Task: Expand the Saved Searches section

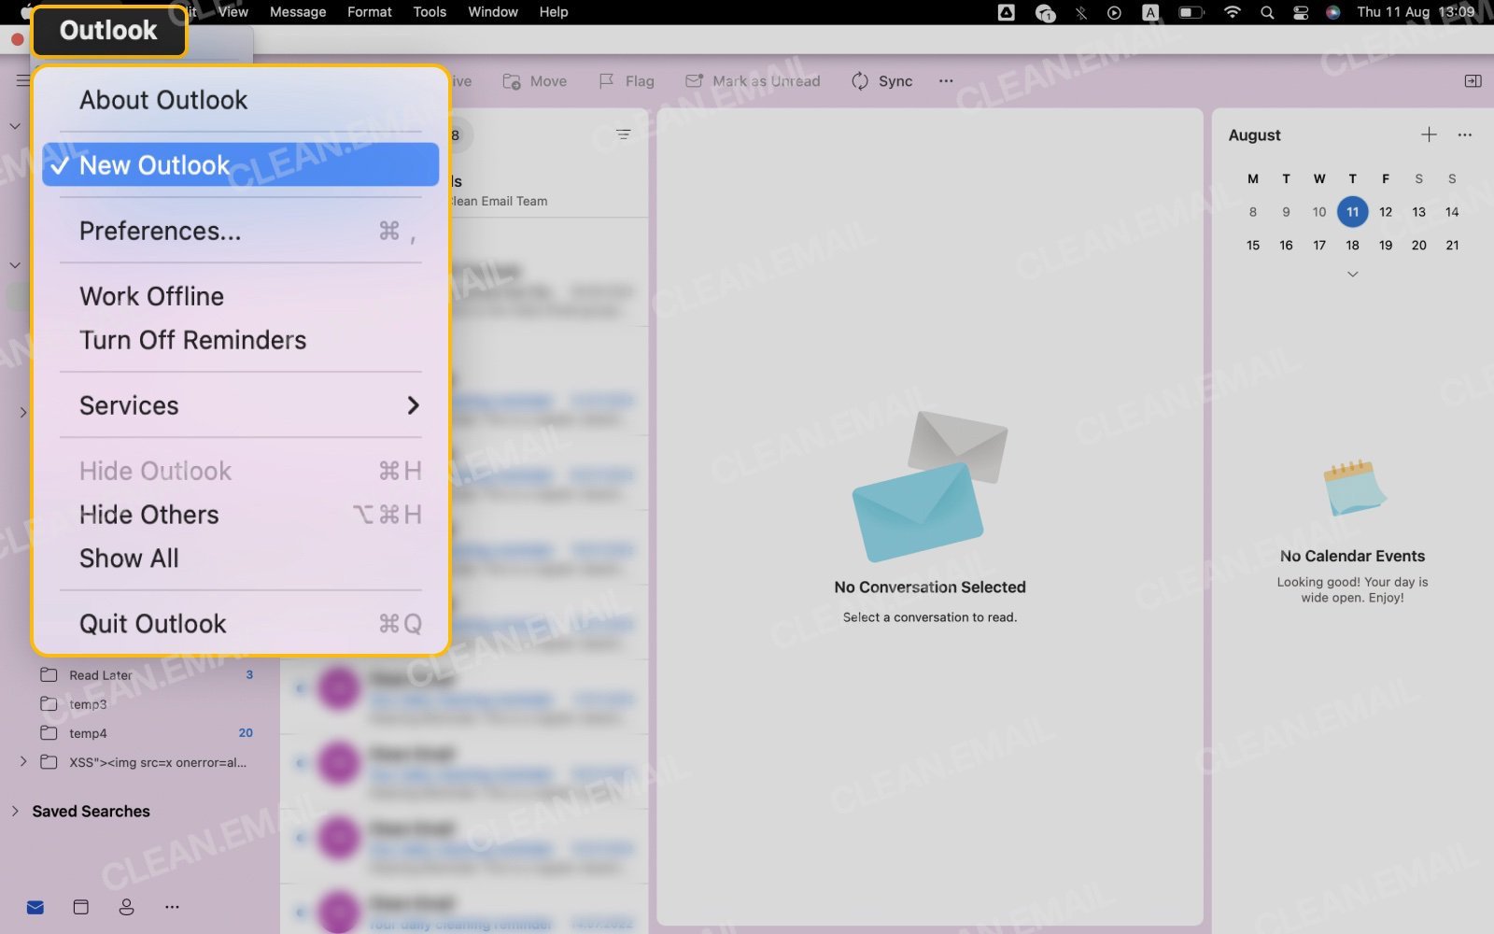Action: click(16, 811)
